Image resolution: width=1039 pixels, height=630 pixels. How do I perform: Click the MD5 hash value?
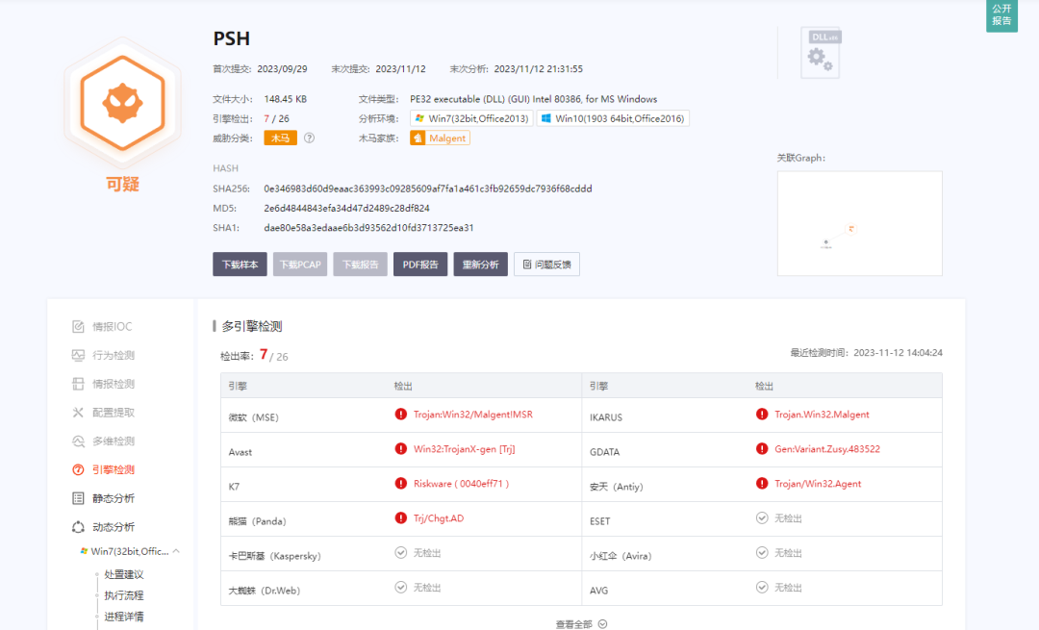(346, 208)
